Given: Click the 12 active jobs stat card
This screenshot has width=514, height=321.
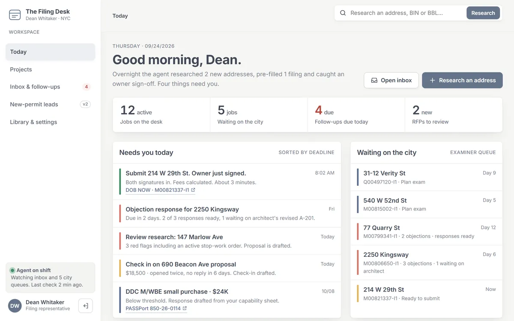Looking at the screenshot, I should (161, 115).
